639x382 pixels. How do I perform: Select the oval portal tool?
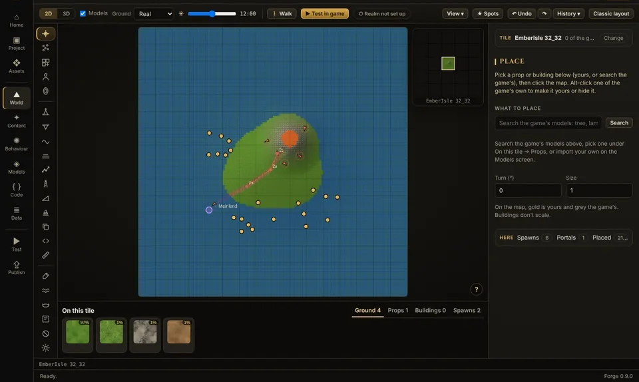point(46,91)
